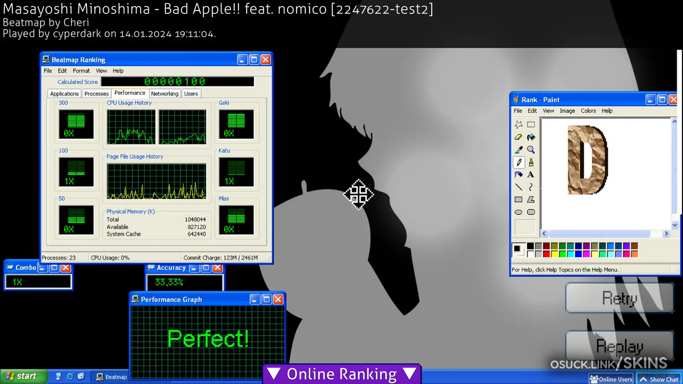Open Internet Explorer from quick launch
683x384 pixels.
(x=69, y=377)
